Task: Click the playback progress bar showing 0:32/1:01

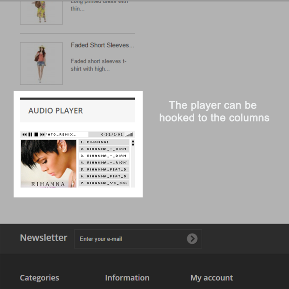Action: [106, 134]
